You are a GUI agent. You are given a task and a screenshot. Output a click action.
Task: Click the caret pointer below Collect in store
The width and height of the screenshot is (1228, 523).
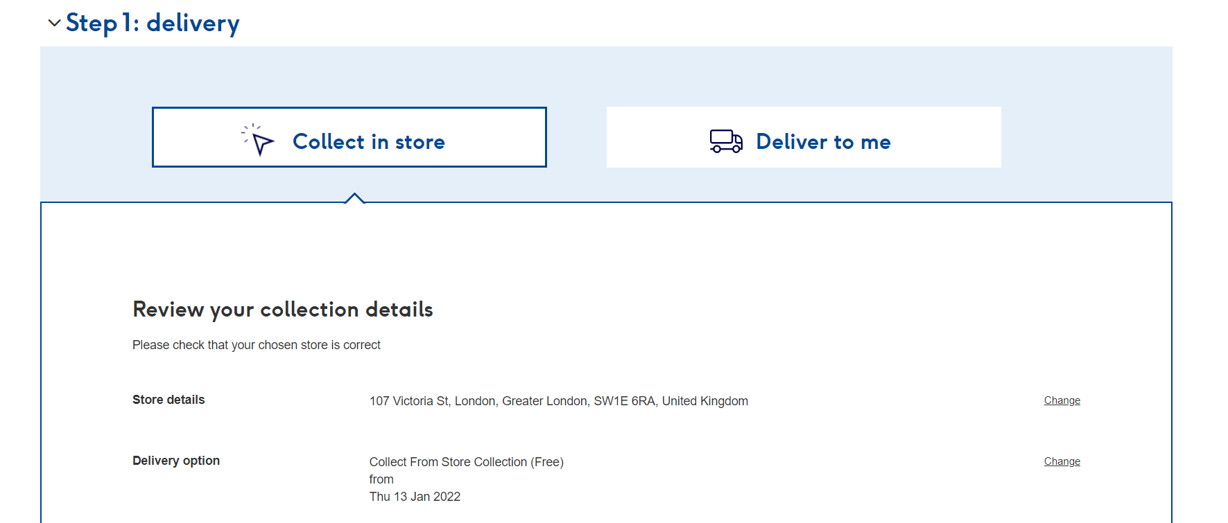point(354,198)
